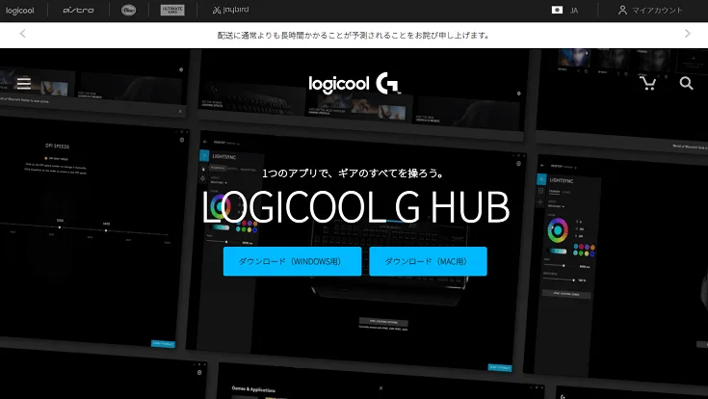Click tagline 1つのアプリで、ギアのすべてを操ろう。
Image resolution: width=708 pixels, height=399 pixels.
pos(354,173)
